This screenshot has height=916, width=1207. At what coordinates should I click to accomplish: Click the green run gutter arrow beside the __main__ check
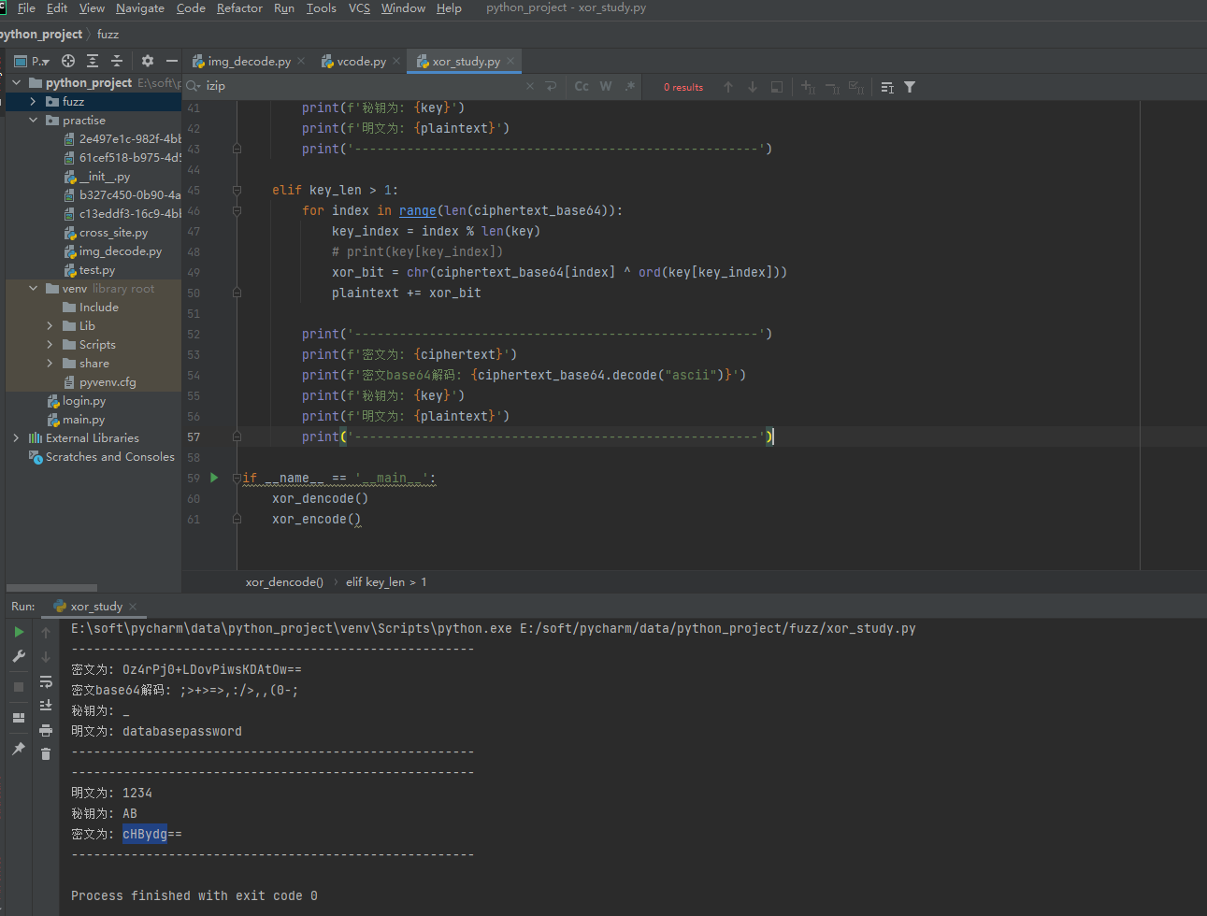pos(214,478)
